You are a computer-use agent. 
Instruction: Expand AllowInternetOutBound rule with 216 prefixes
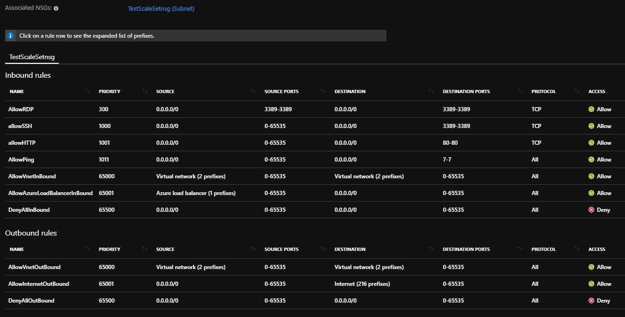38,284
